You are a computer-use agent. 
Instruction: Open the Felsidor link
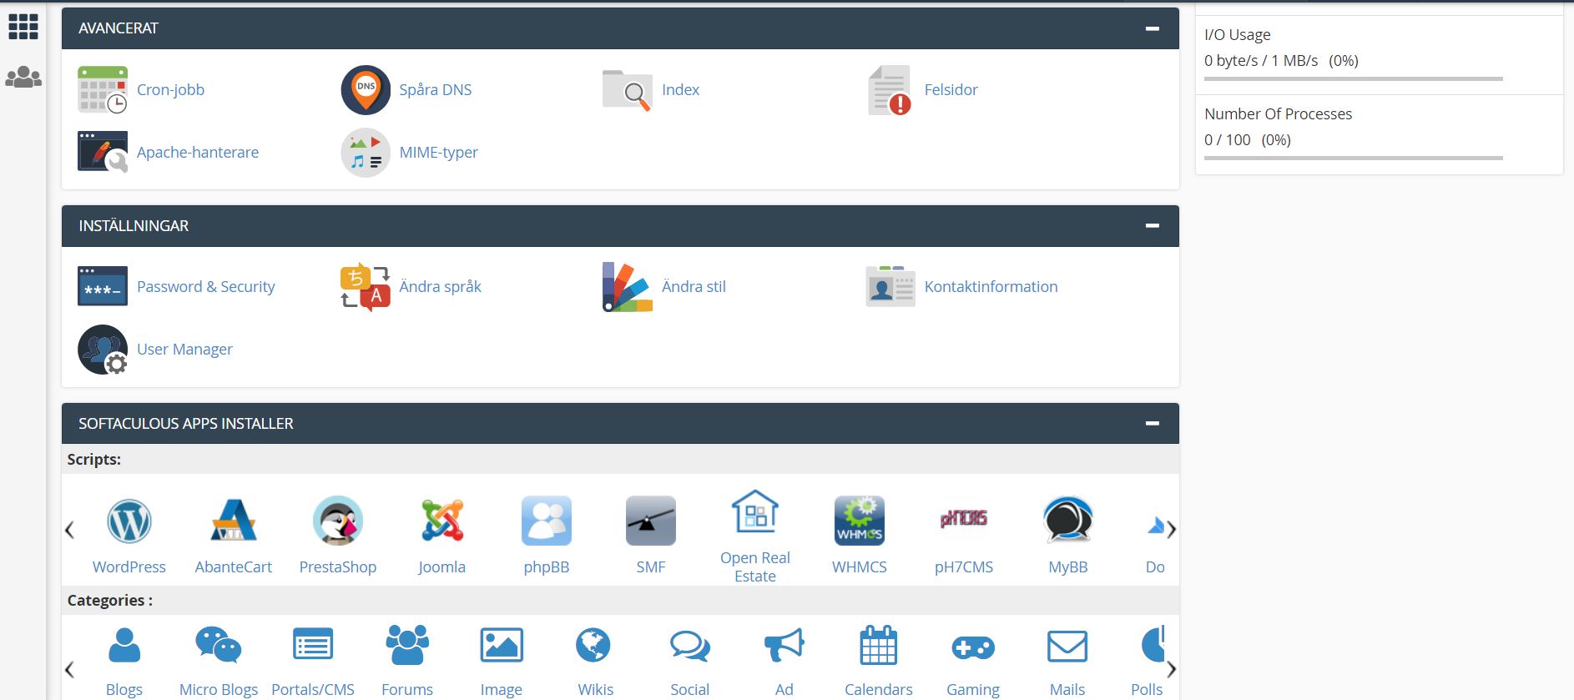(x=951, y=90)
